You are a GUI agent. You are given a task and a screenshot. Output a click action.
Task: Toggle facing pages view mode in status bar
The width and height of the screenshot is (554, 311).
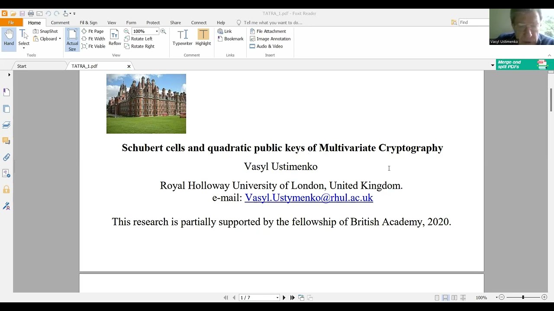[x=454, y=298]
